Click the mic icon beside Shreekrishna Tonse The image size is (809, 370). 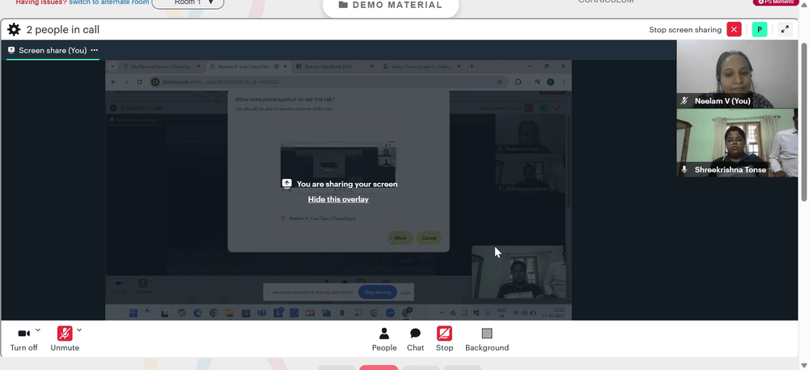coord(684,169)
